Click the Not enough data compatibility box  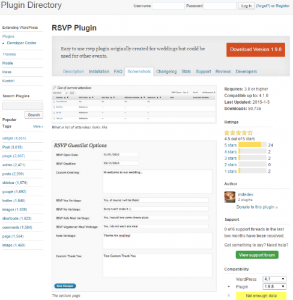[x=261, y=296]
